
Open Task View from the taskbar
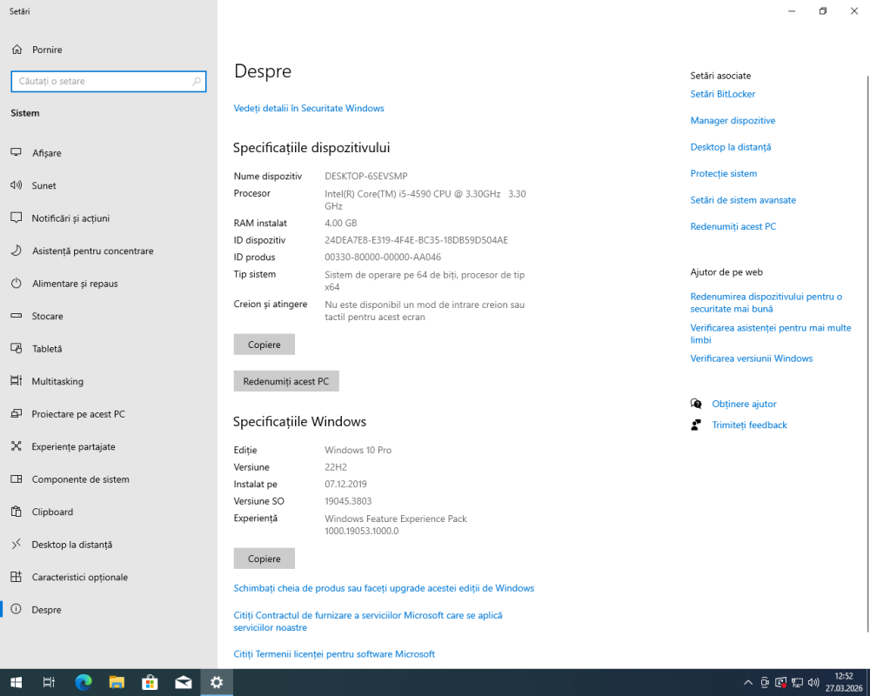(x=49, y=682)
